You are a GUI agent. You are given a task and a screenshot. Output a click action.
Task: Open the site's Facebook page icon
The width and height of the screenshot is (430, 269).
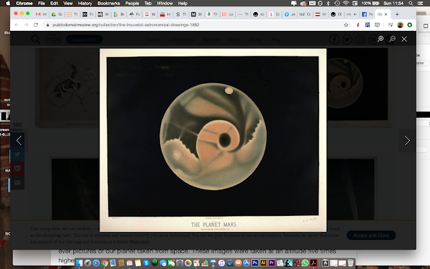click(x=335, y=40)
